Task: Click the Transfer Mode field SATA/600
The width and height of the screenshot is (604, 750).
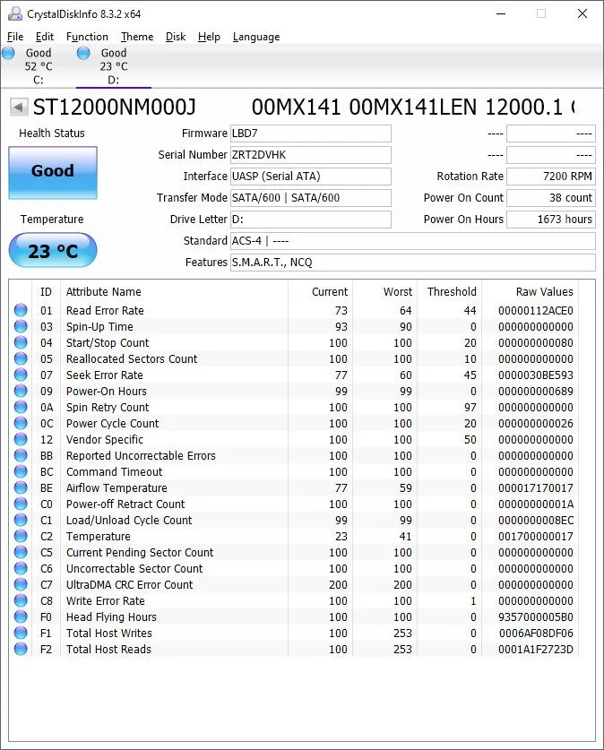Action: 311,198
